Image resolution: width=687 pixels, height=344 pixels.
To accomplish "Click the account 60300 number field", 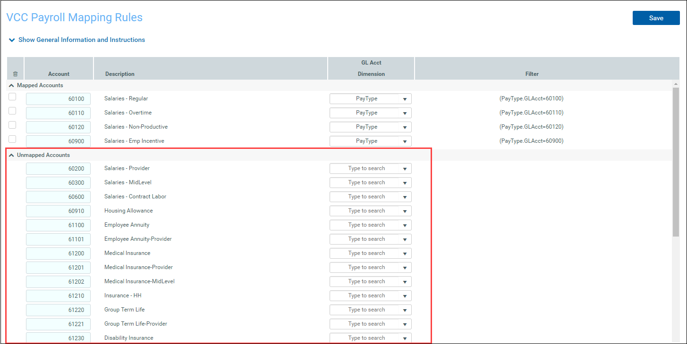I will tap(58, 183).
